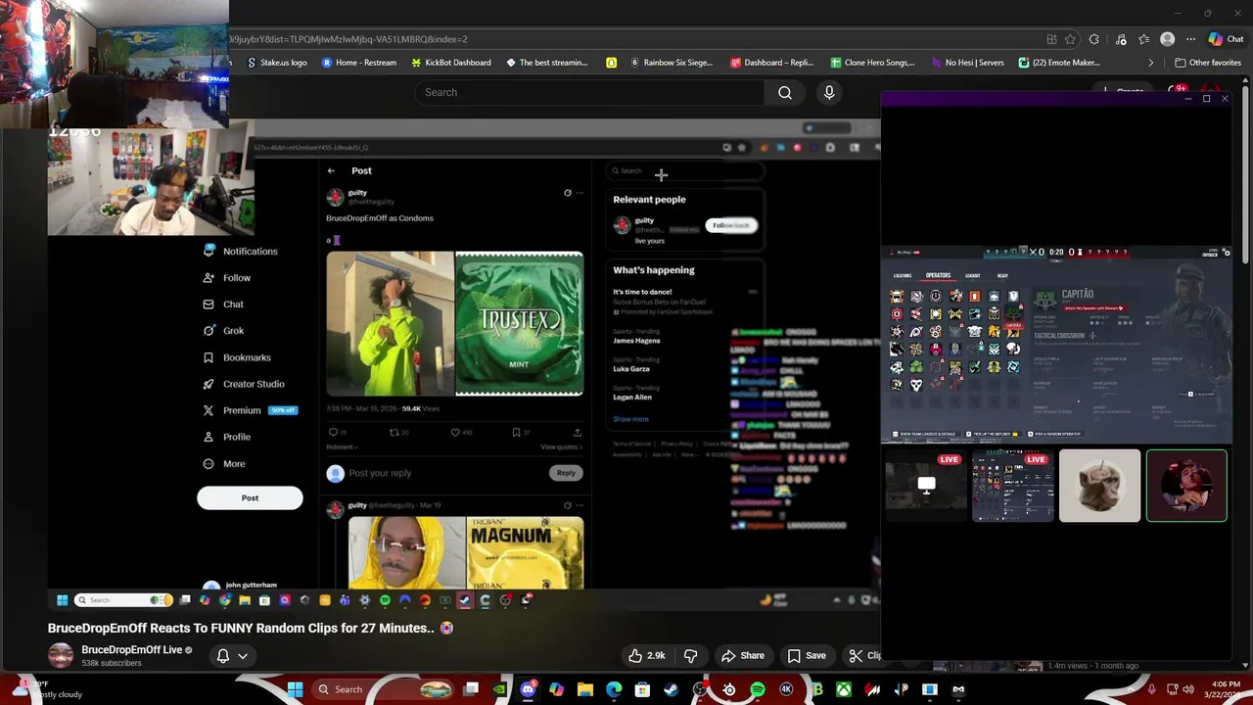1253x705 pixels.
Task: Bookmark the tweet with the bookmark icon
Action: pos(516,432)
